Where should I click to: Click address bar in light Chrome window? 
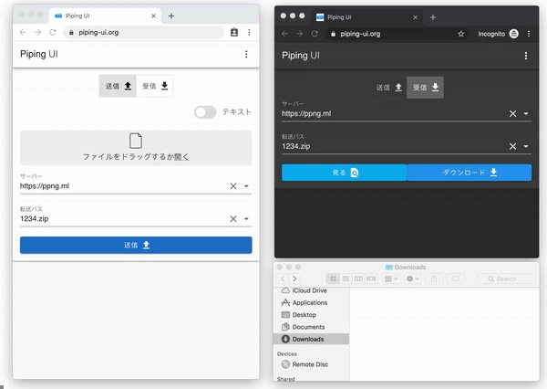(x=143, y=33)
